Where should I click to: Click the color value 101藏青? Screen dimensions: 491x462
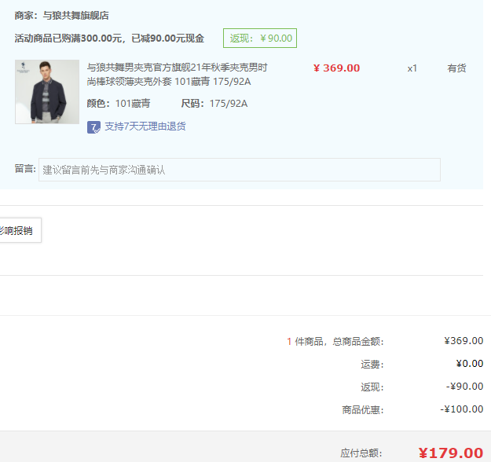133,104
